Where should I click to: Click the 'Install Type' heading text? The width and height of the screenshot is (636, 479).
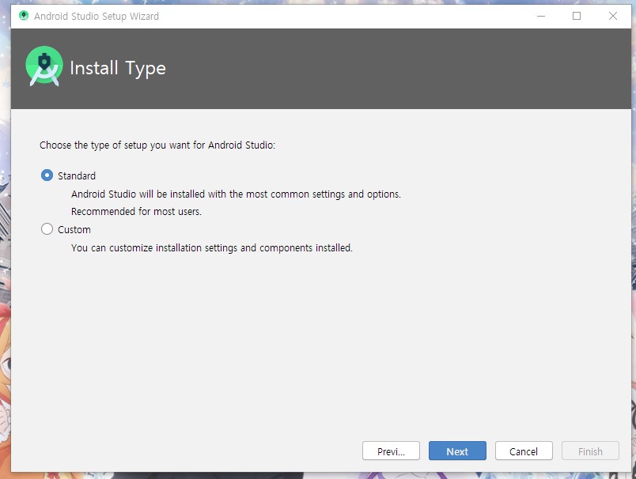118,69
